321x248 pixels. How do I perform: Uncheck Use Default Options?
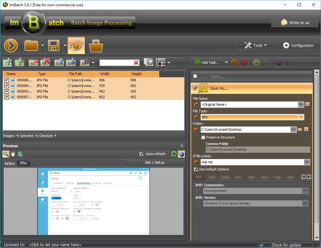(x=196, y=169)
